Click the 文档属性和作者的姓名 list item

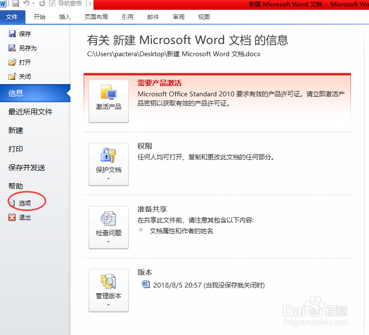(x=181, y=231)
